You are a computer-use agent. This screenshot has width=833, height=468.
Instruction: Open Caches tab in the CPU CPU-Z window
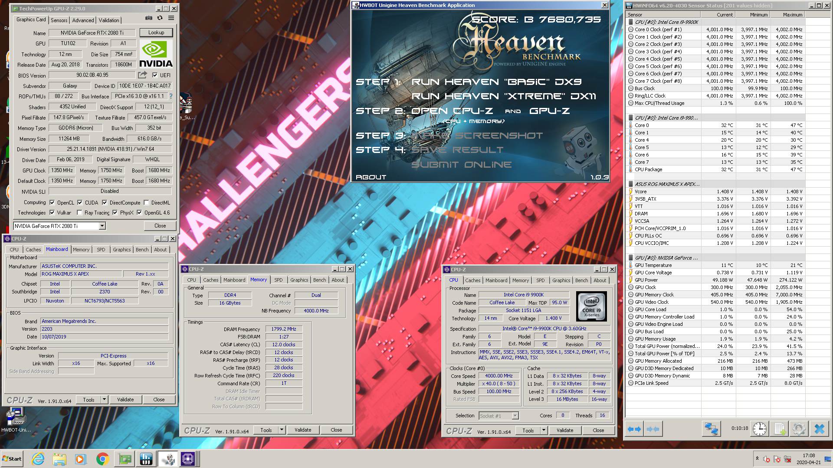coord(472,280)
